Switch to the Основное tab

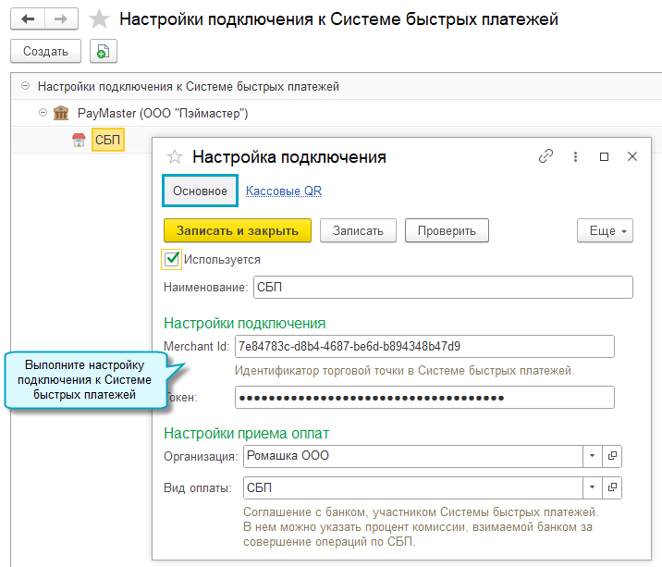coord(200,191)
